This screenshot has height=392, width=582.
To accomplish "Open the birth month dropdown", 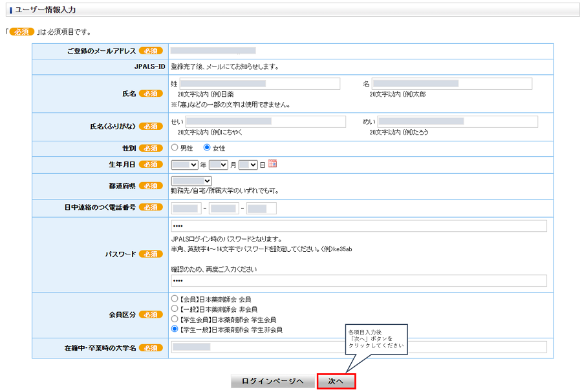I will coord(219,165).
